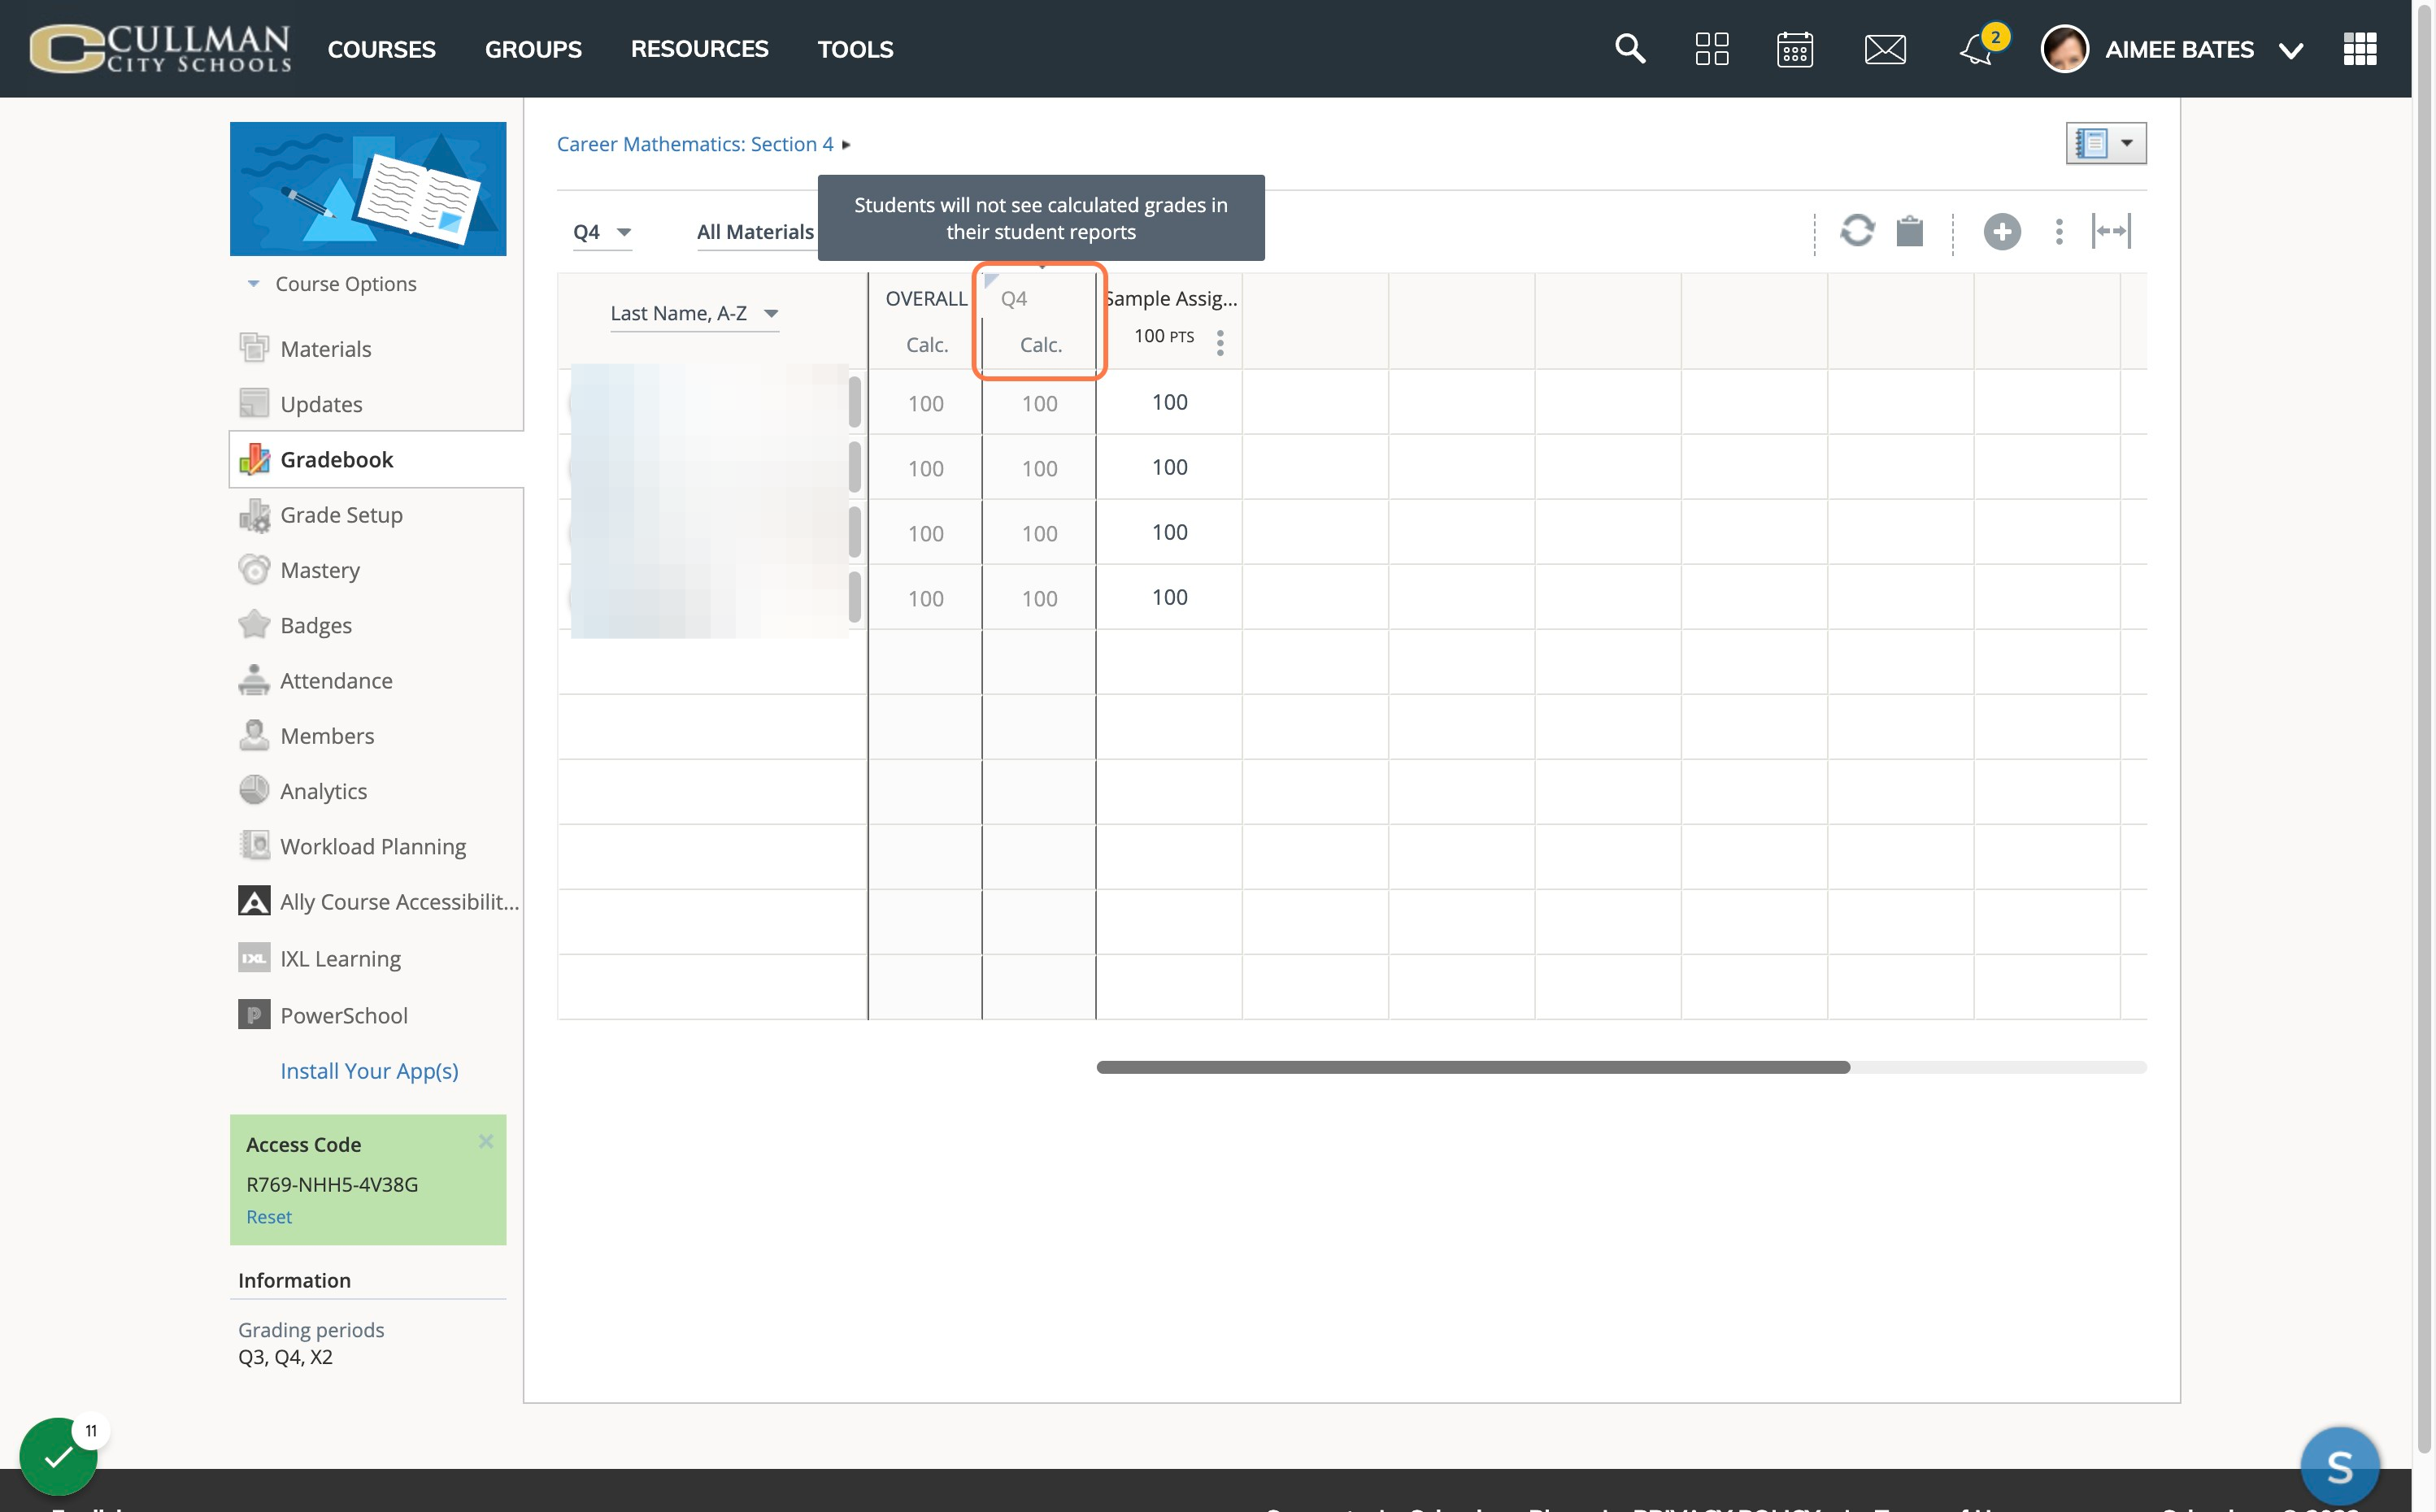Click Install Your App(s) link
Viewport: 2436px width, 1512px height.
click(369, 1070)
